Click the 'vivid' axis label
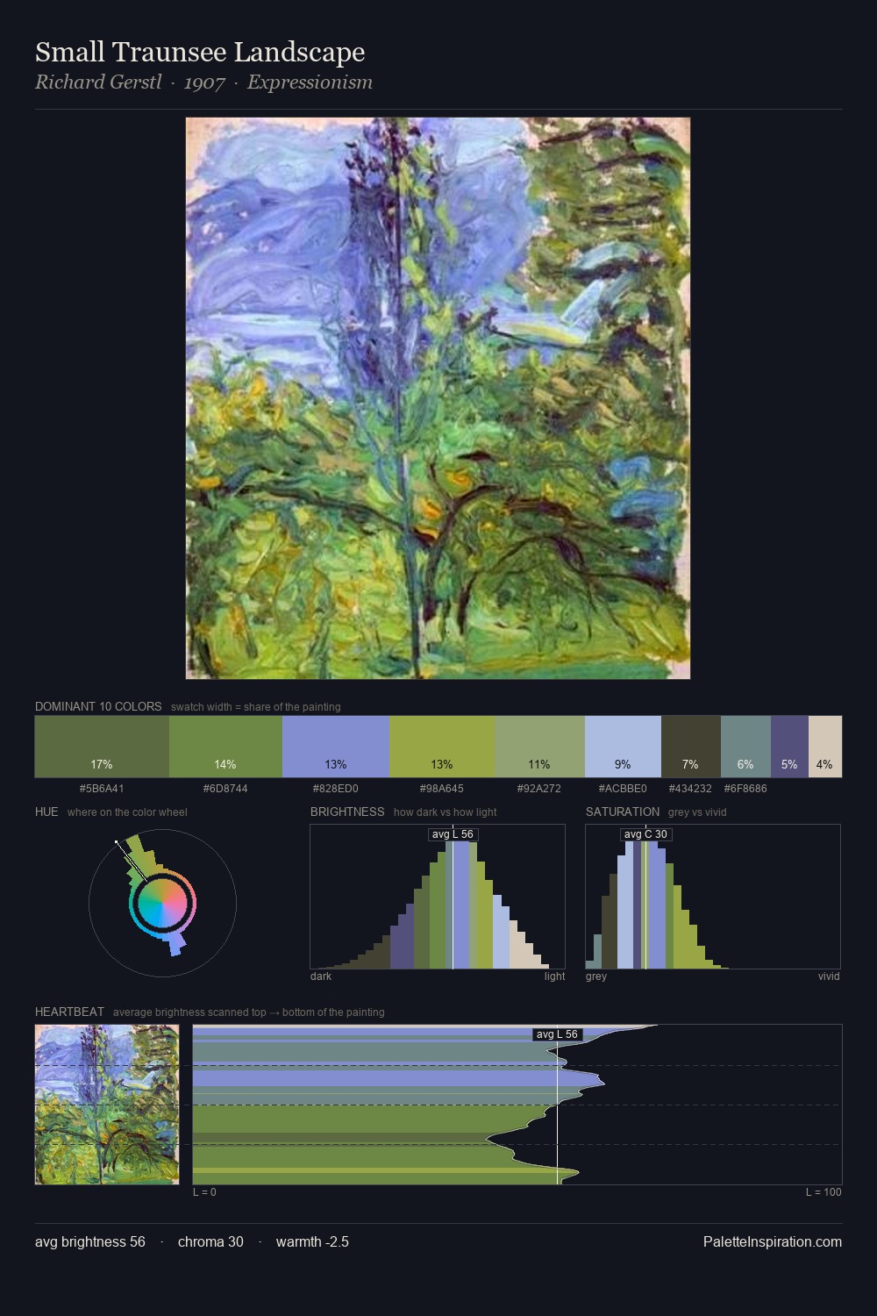 (829, 976)
